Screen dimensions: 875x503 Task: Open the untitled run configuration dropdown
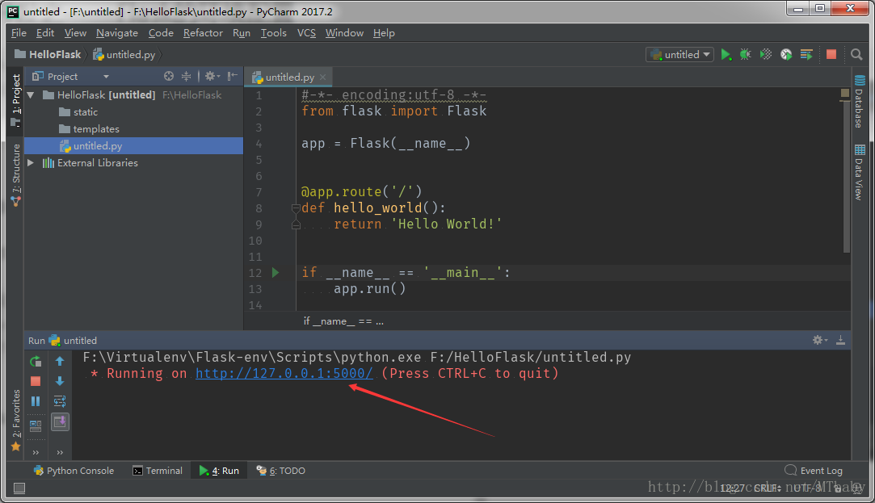click(679, 54)
